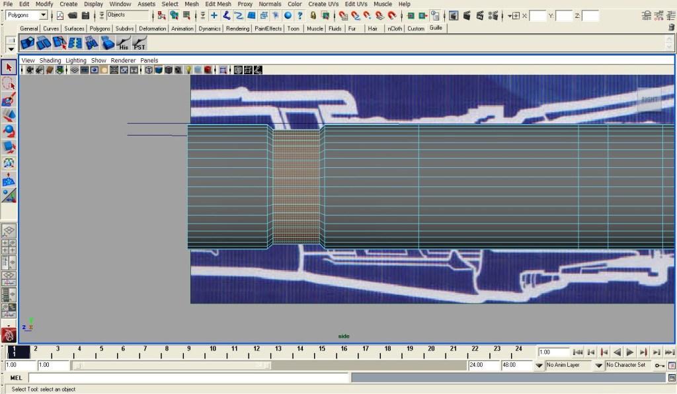Viewport: 677px width, 394px height.
Task: Choose the Lasso Select tool
Action: point(9,83)
